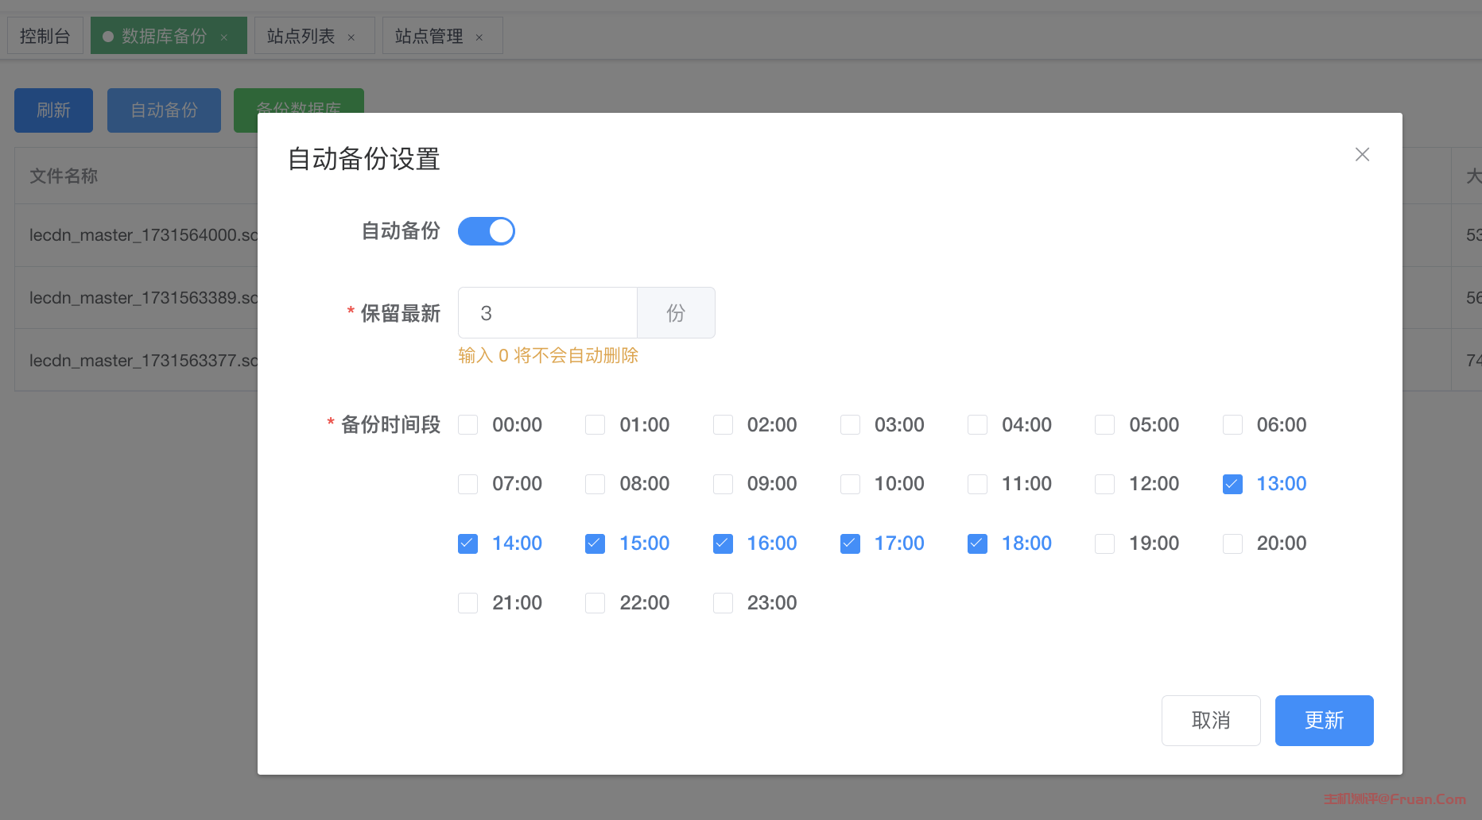
Task: Click the 份 unit suffix box
Action: [x=676, y=313]
